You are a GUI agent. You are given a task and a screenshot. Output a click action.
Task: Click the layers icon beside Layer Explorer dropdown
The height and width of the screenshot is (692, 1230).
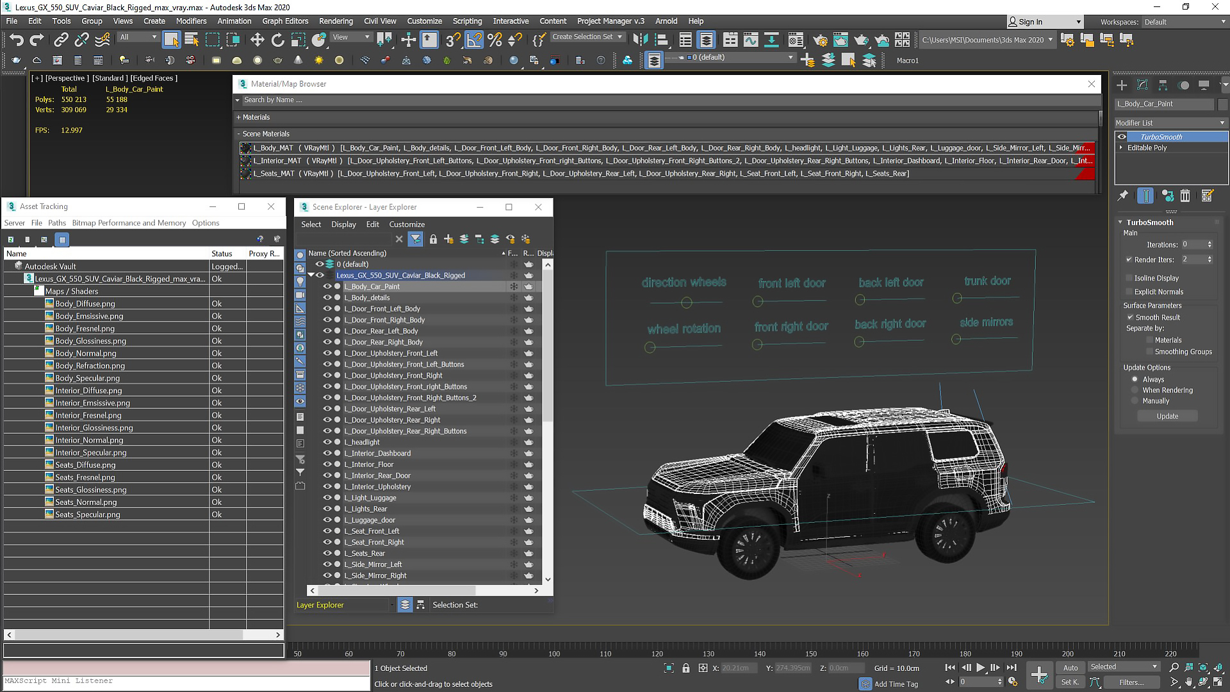pos(405,605)
